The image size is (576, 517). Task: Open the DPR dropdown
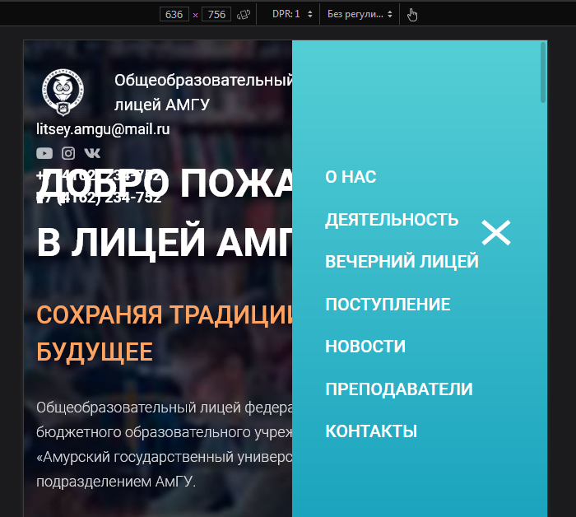click(x=292, y=14)
